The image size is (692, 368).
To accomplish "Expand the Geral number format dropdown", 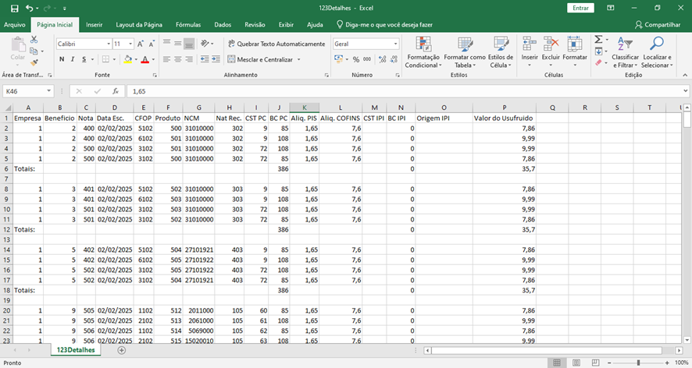I will click(395, 44).
